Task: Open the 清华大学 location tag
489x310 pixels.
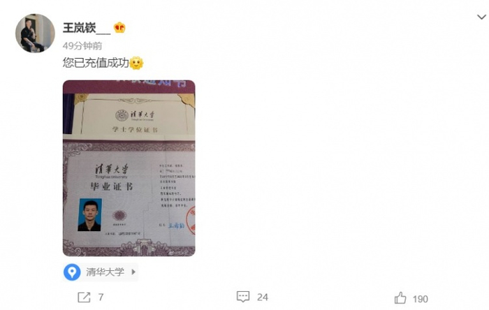Action: [x=101, y=272]
